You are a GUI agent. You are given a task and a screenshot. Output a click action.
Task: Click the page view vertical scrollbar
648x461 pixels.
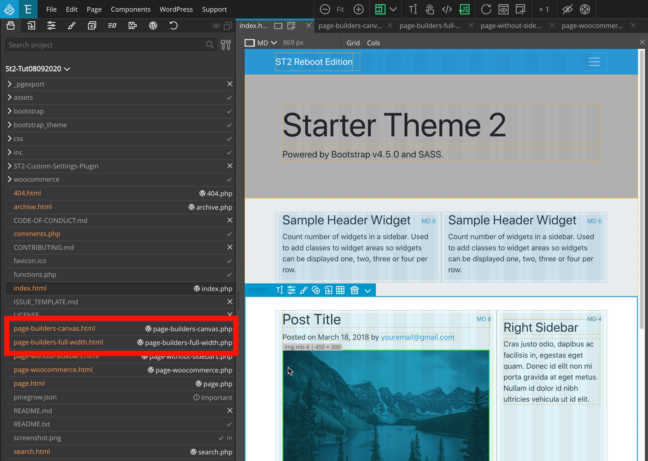click(641, 190)
